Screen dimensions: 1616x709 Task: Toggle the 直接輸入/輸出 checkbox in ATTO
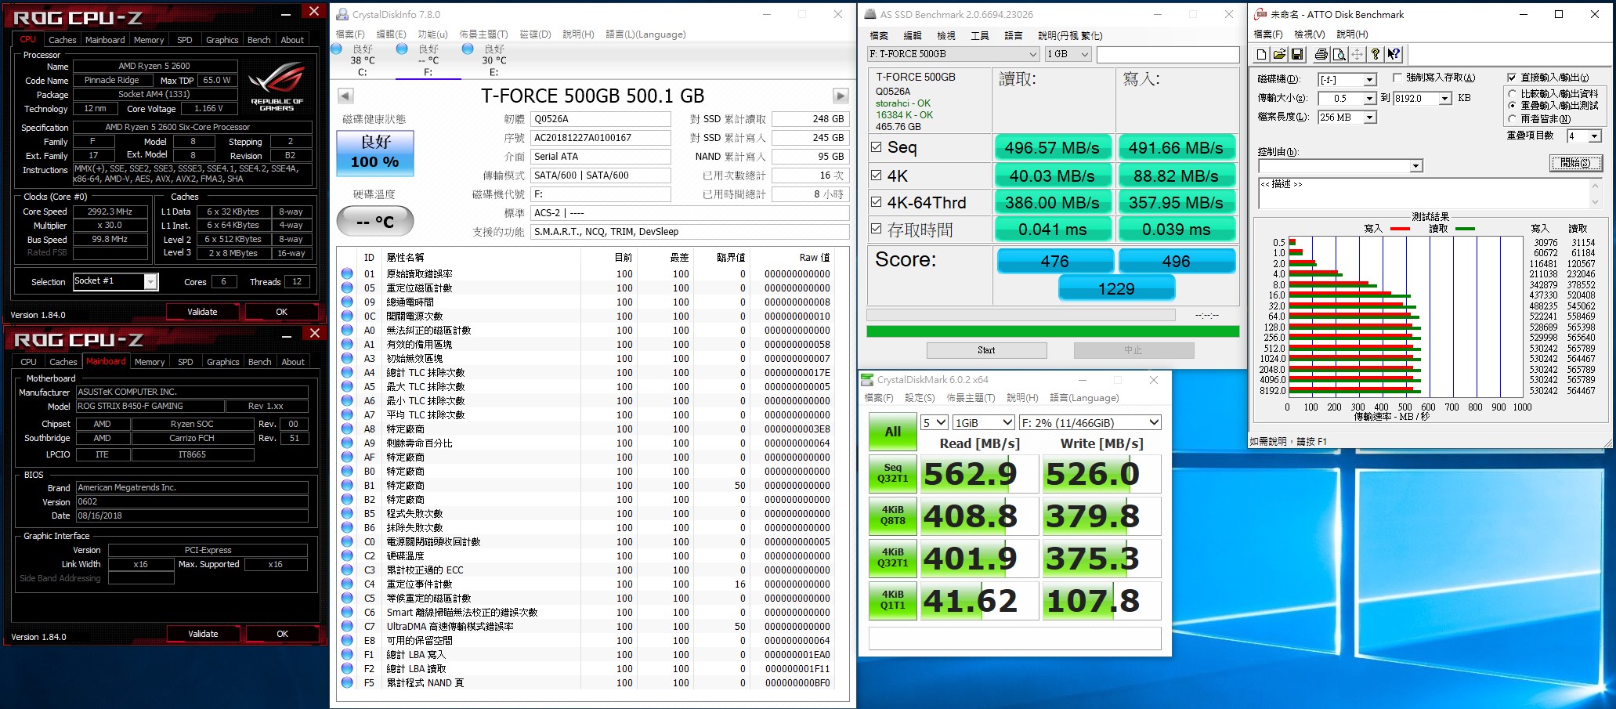pyautogui.click(x=1512, y=77)
